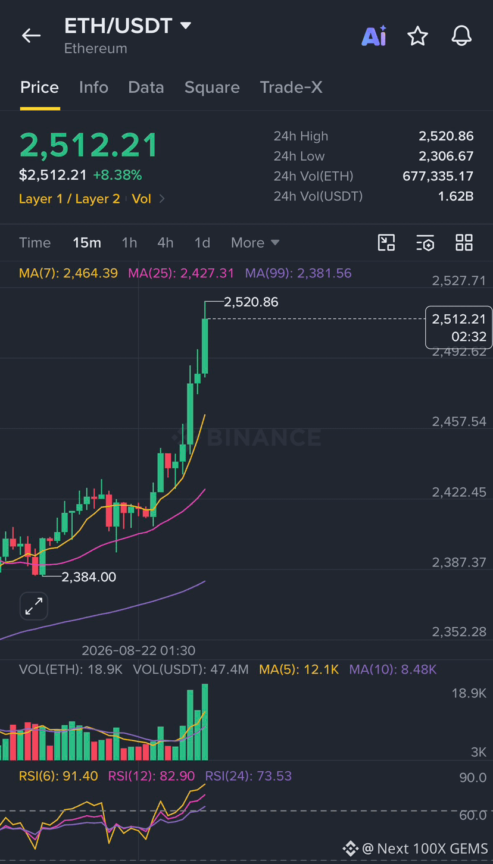
Task: Switch to the Price tab
Action: 39,87
